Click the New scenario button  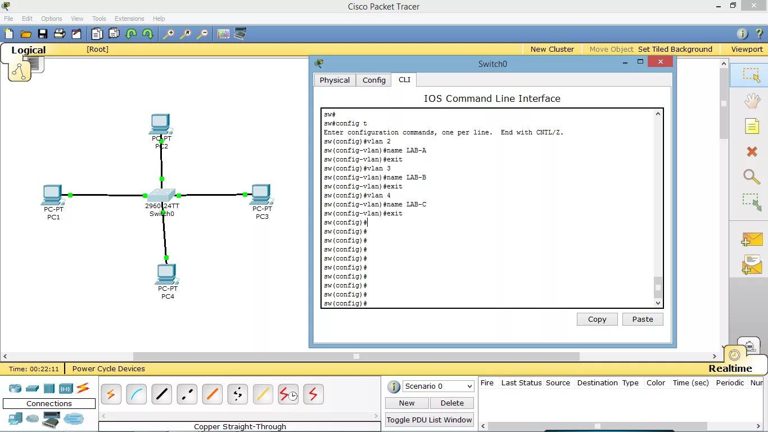coord(406,403)
